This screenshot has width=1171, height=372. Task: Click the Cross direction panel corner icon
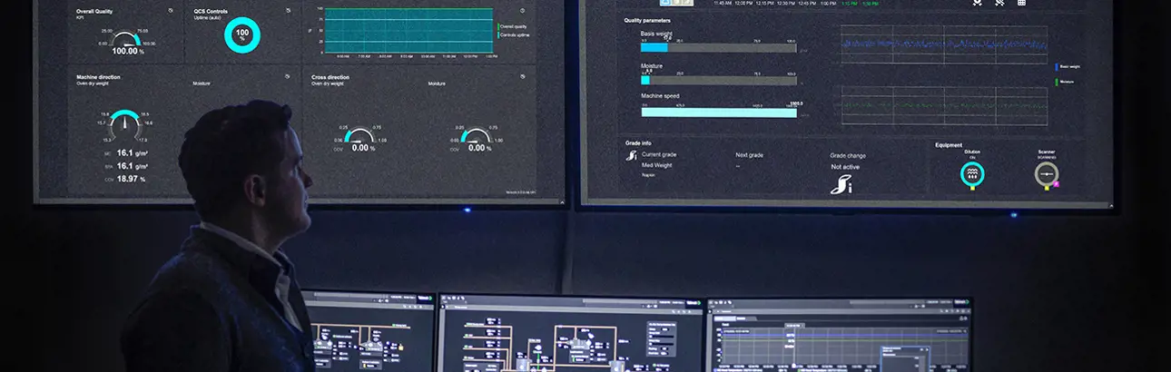(522, 77)
